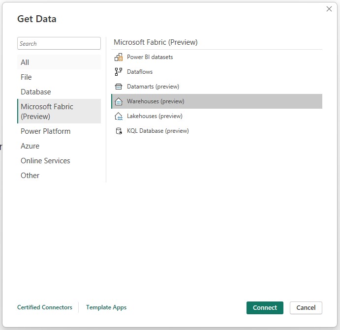Open the Power Platform category

click(x=59, y=131)
